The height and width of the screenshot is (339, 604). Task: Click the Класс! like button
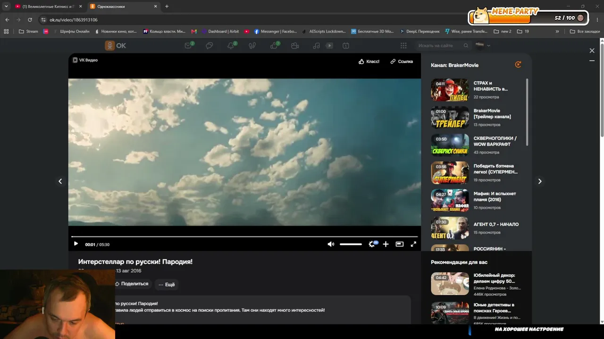tap(369, 61)
